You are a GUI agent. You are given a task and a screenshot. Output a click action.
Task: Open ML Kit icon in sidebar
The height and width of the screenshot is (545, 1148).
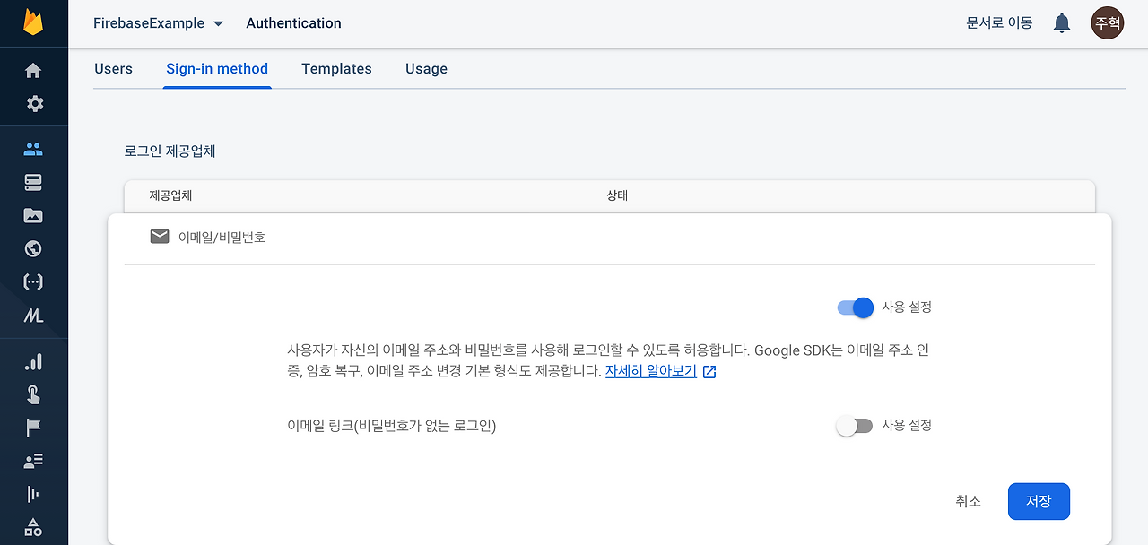coord(33,316)
